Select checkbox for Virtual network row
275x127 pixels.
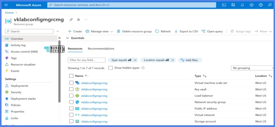pyautogui.click(x=71, y=115)
